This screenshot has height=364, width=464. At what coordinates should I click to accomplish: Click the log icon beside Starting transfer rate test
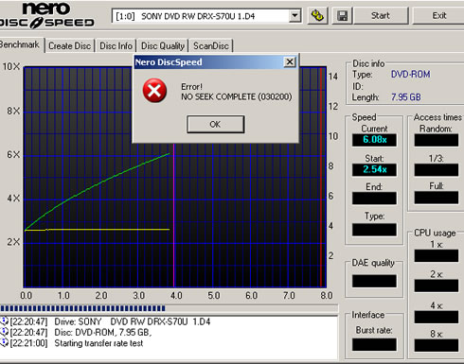4,343
